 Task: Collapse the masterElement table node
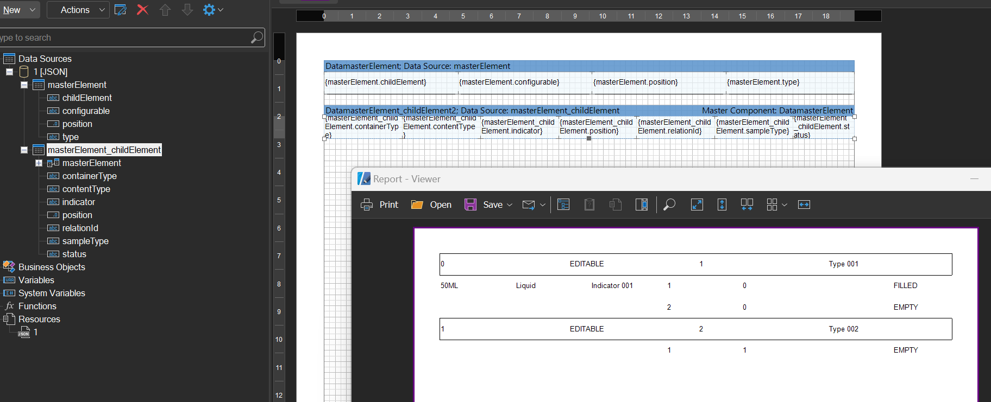pos(24,85)
